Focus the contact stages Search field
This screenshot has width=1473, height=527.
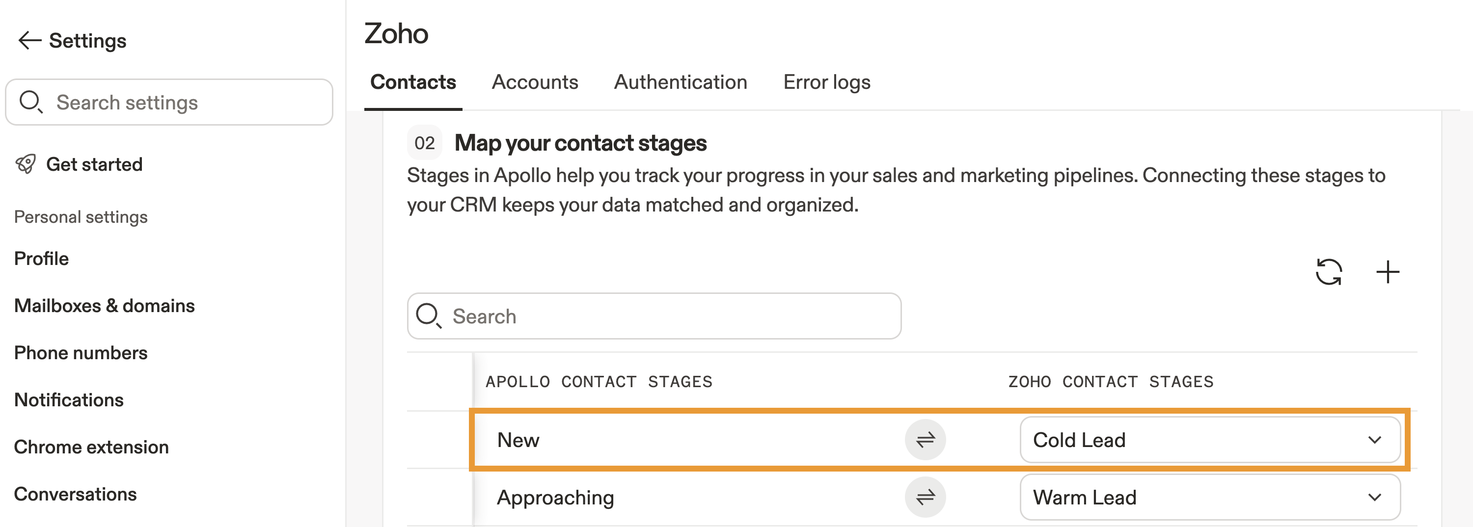pos(669,316)
